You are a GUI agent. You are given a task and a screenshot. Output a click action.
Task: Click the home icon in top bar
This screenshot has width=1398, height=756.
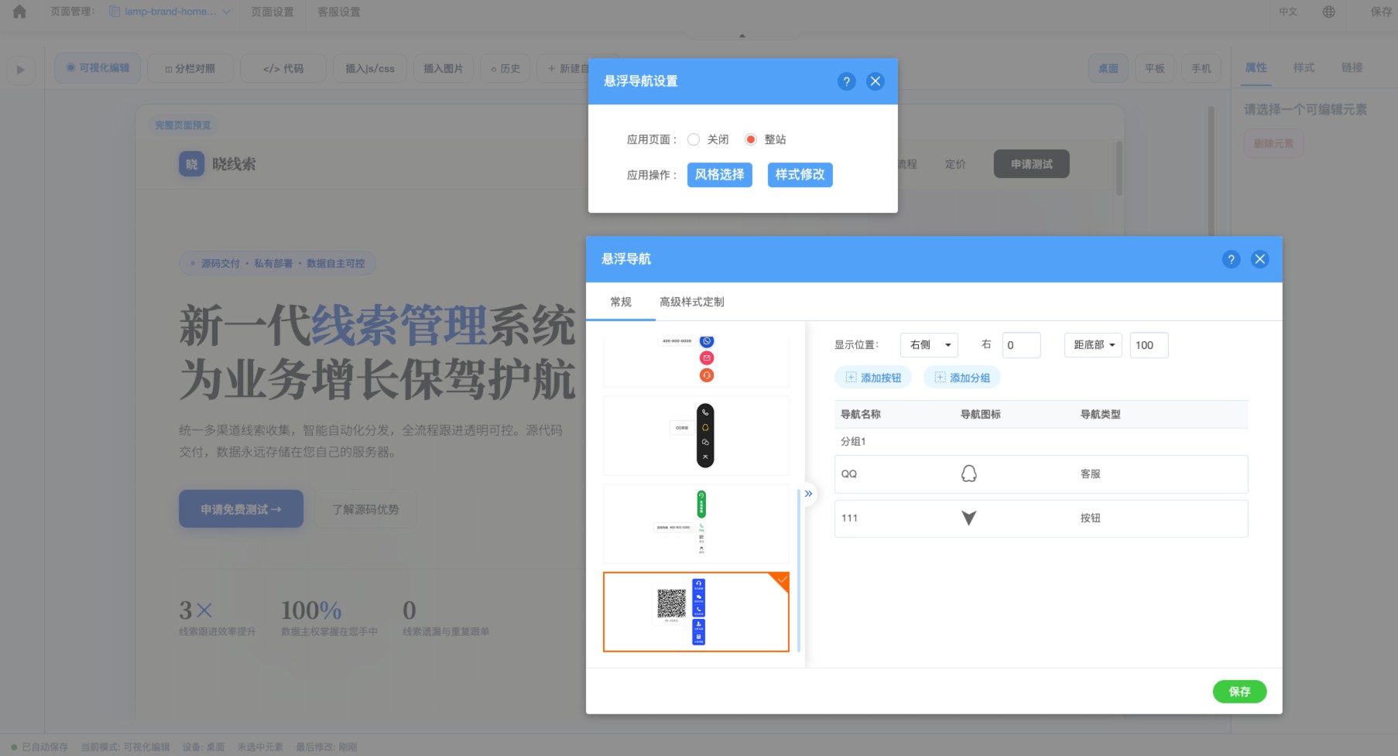coord(19,12)
